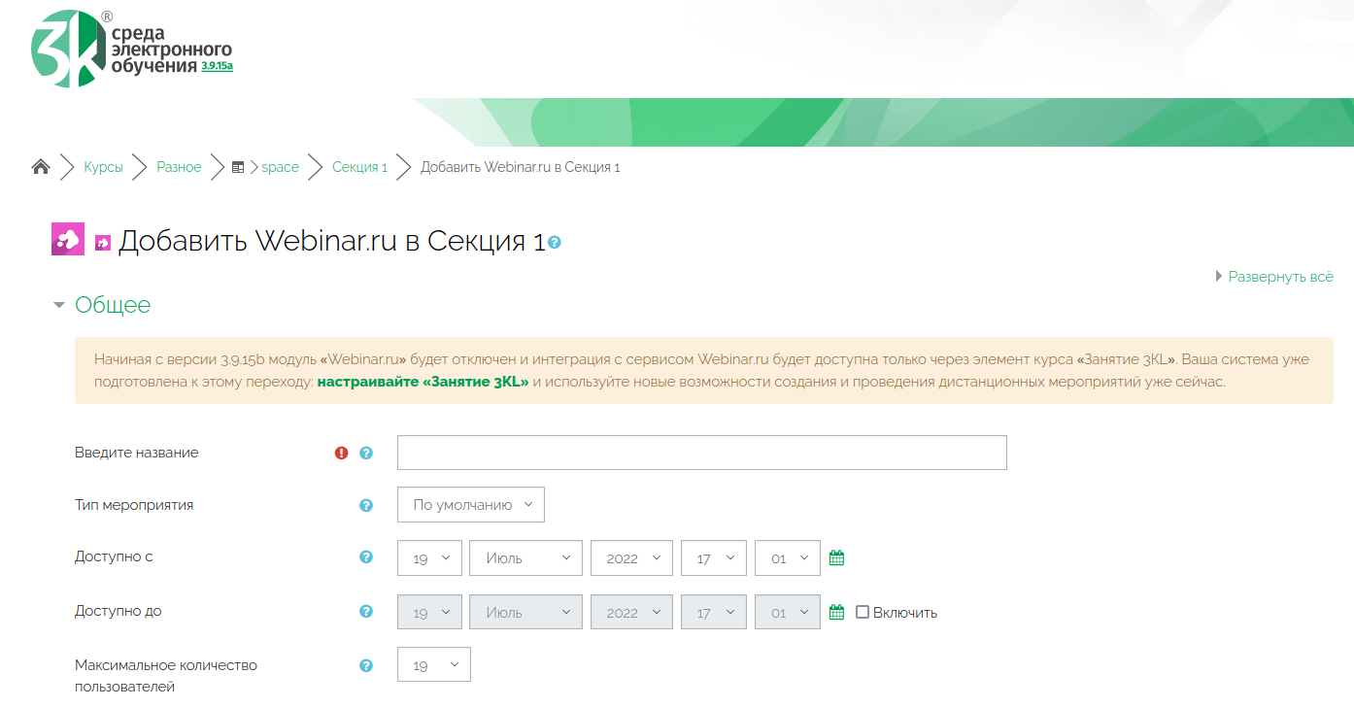The height and width of the screenshot is (708, 1354).
Task: Open 'настраивайте «Занятие 3KL»' link
Action: pos(423,382)
